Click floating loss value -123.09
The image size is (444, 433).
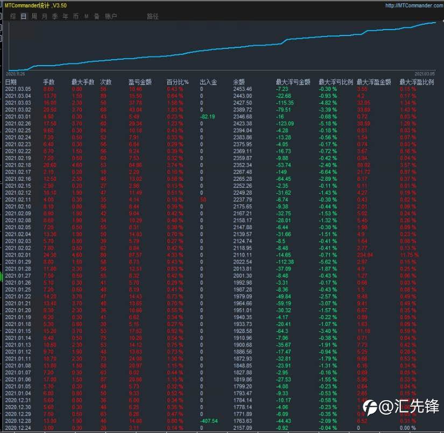(x=285, y=123)
